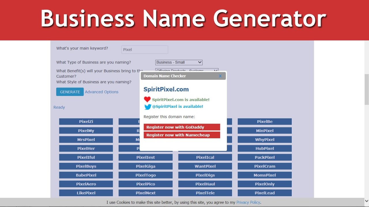Screen dimensions: 369x207
Task: Select the PackPixel name
Action: point(265,157)
